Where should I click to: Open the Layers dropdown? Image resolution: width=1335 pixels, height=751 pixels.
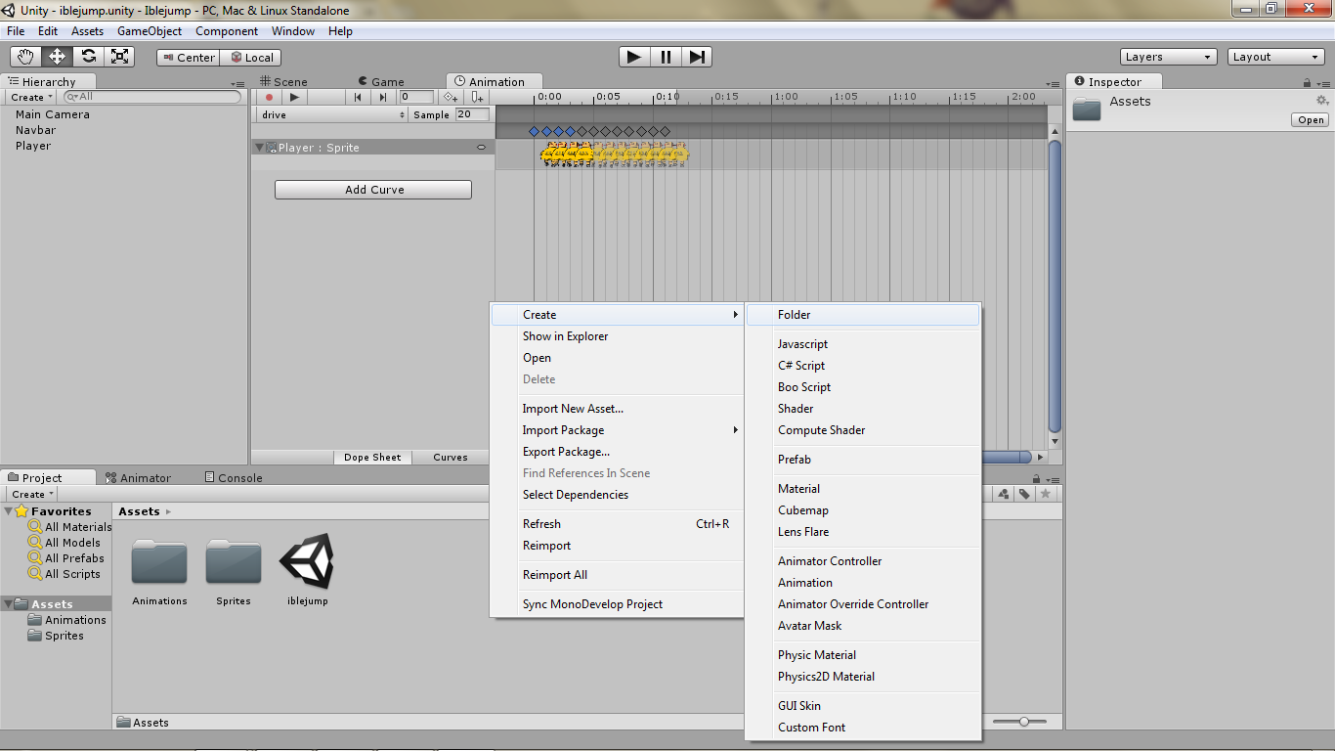[x=1168, y=57]
